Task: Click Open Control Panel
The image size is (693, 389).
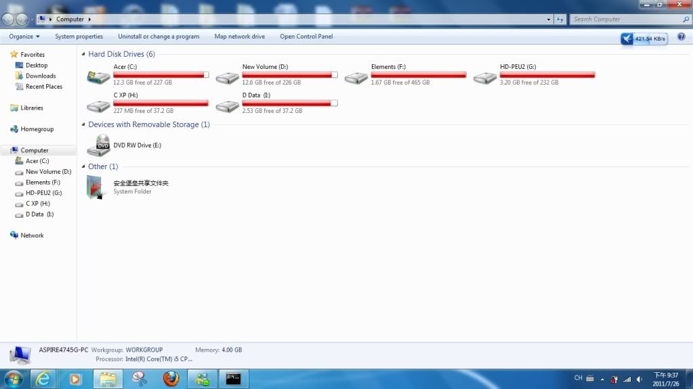Action: (306, 37)
